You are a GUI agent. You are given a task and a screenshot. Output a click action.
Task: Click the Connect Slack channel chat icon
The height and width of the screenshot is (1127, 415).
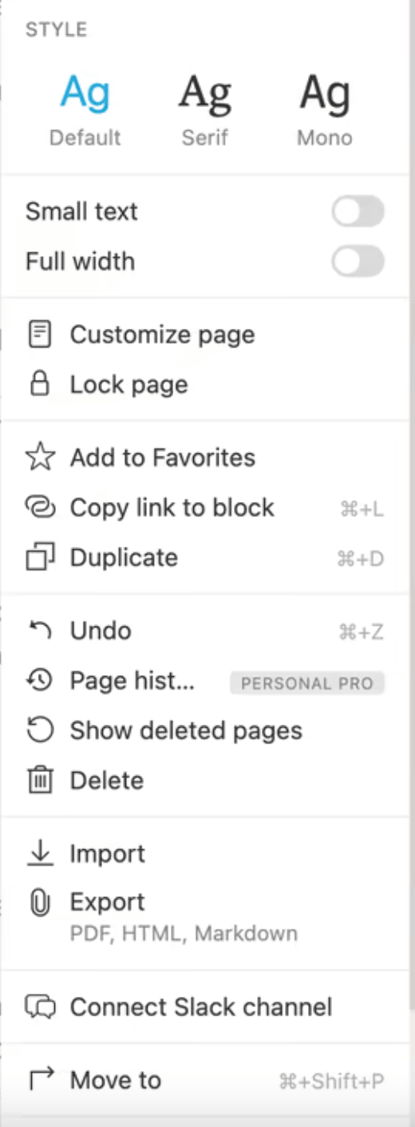(x=40, y=1007)
